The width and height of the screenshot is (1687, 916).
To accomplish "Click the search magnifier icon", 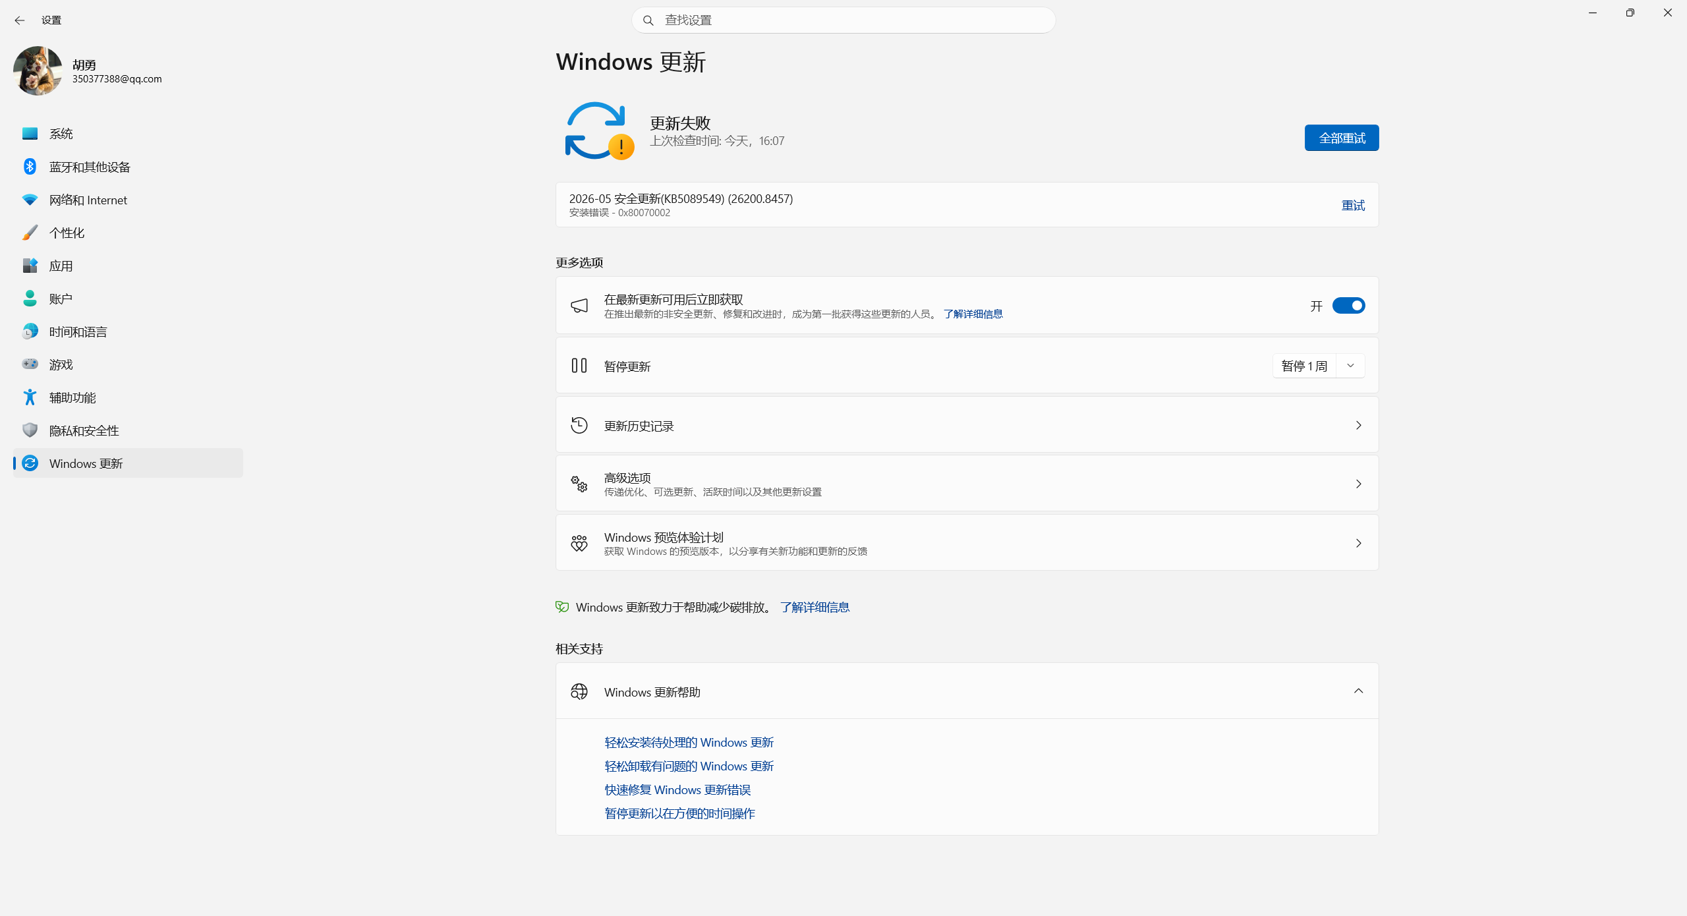I will pyautogui.click(x=648, y=20).
